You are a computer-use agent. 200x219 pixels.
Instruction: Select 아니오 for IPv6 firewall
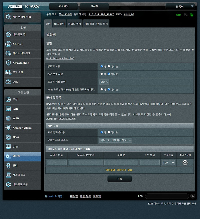tap(109, 132)
